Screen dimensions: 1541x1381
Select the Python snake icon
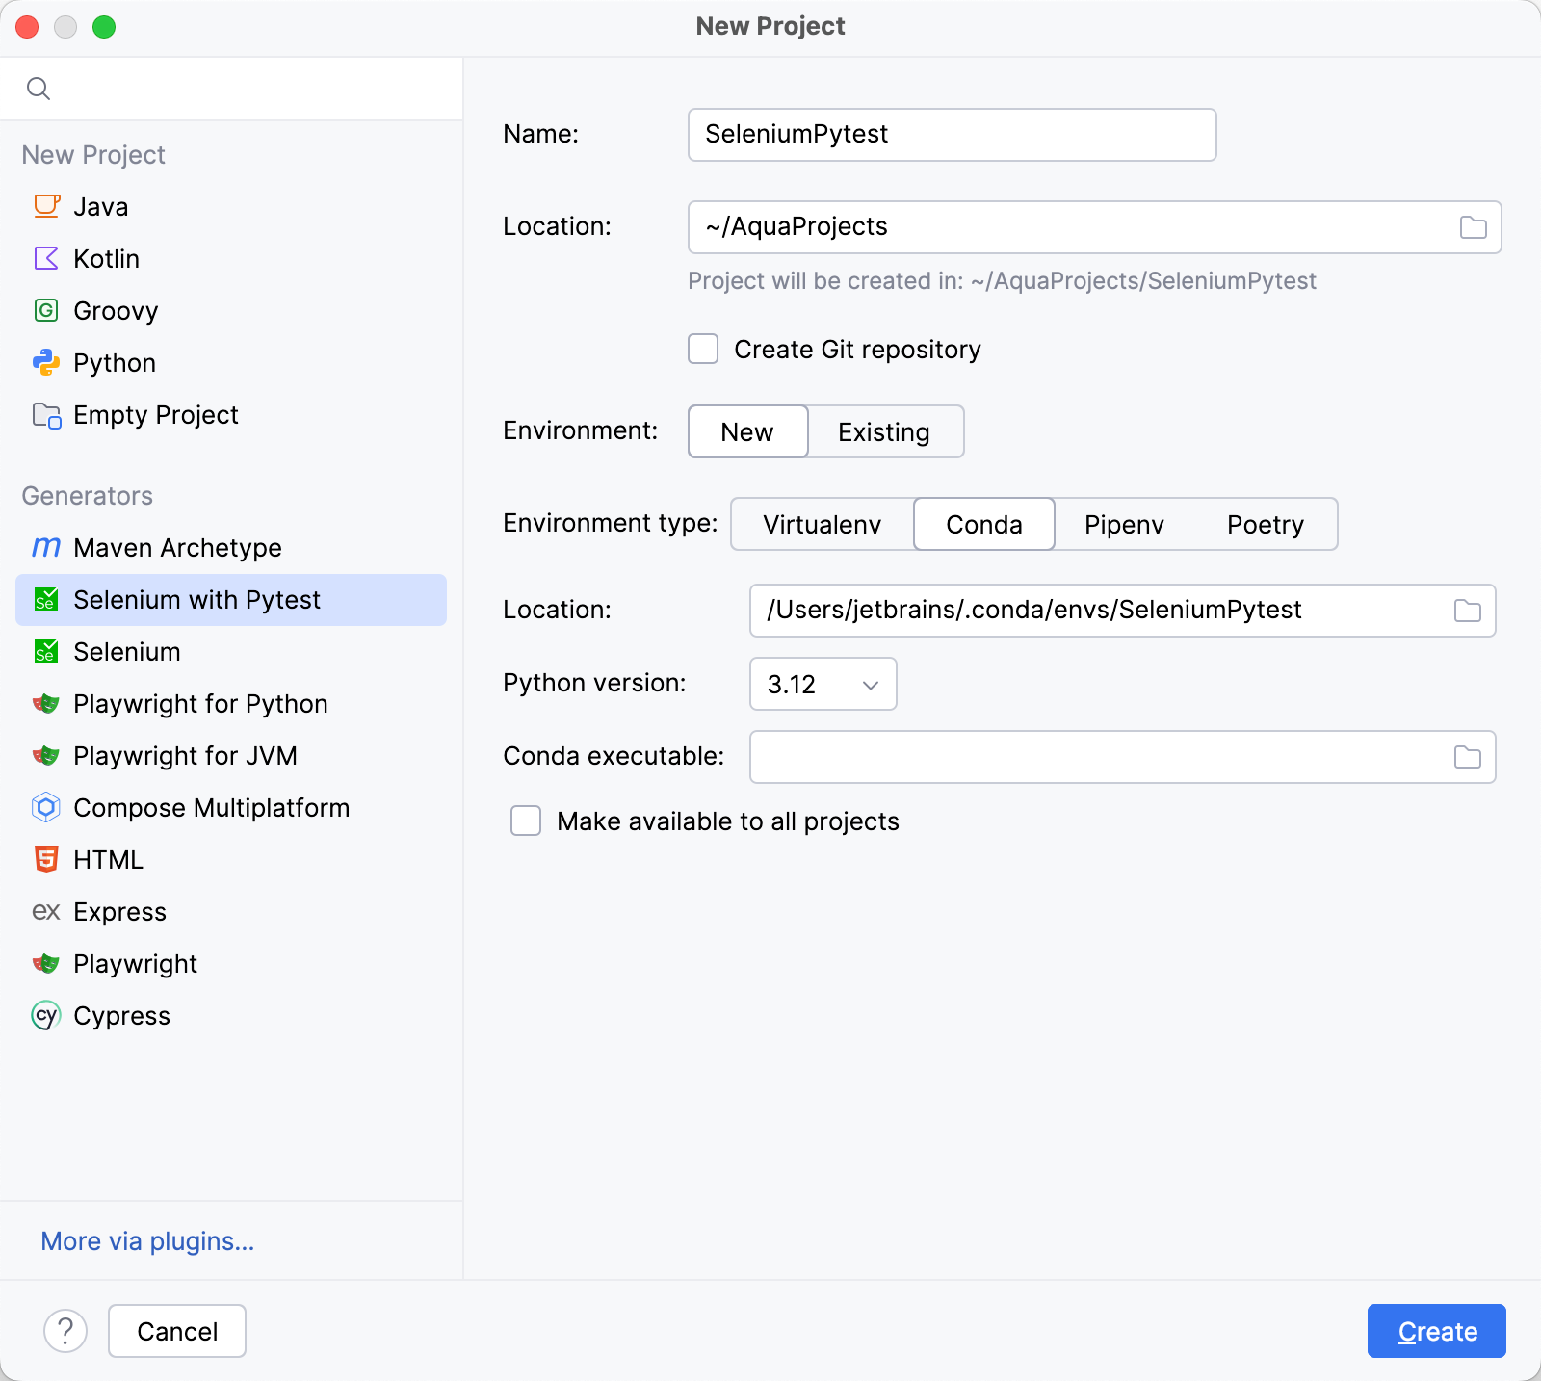[46, 362]
